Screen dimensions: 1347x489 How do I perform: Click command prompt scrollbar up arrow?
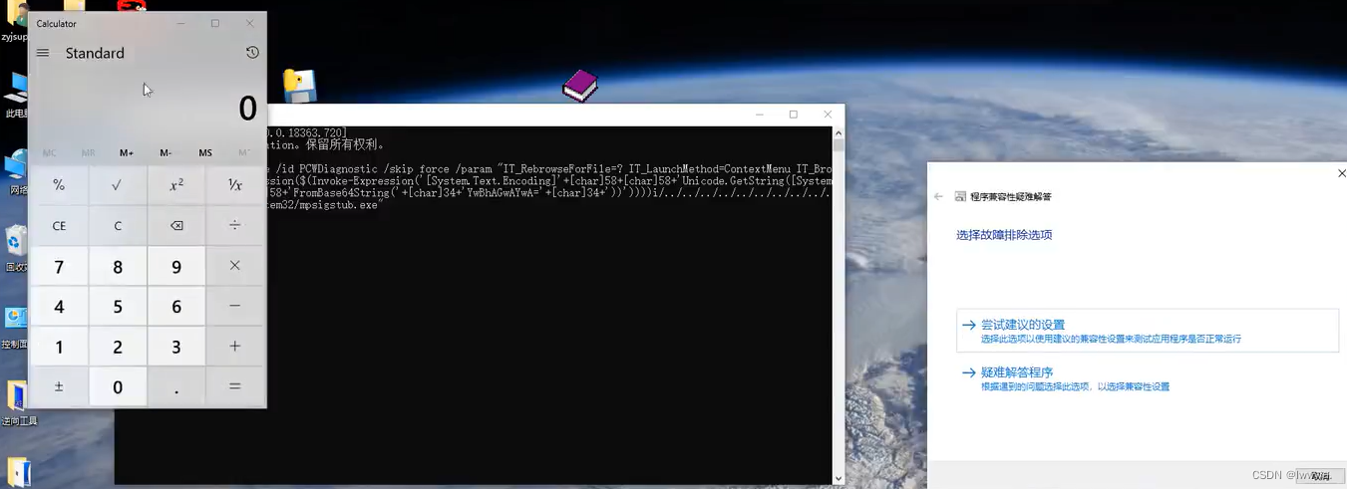point(839,132)
